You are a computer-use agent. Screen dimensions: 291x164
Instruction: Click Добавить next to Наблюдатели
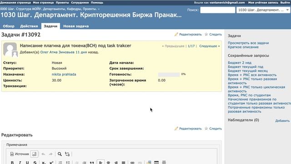[x=282, y=121]
